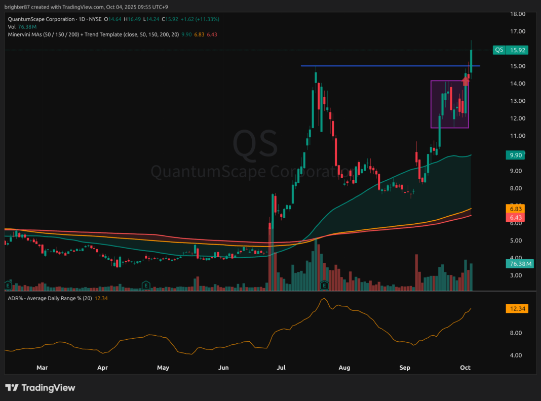Open the earnings E marker just before May

145,285
